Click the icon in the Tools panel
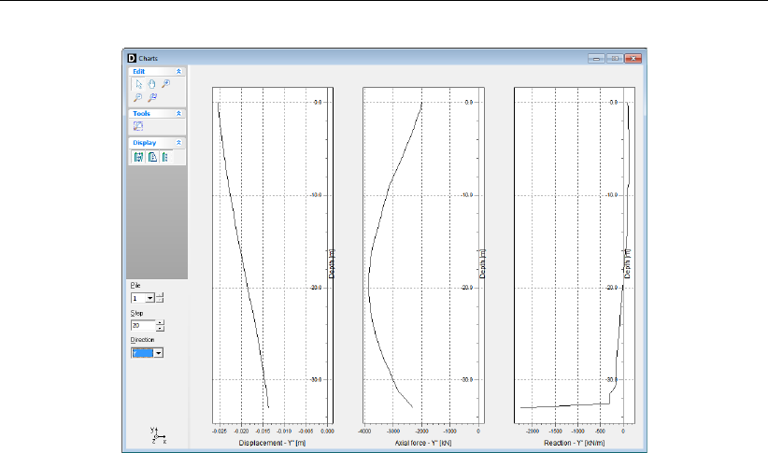 137,126
